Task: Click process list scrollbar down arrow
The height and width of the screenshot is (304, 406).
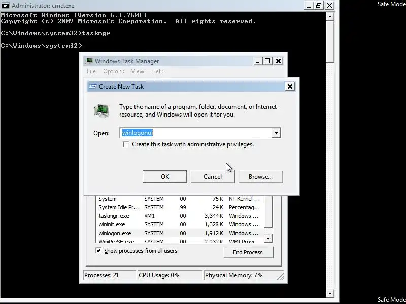Action: click(x=268, y=238)
